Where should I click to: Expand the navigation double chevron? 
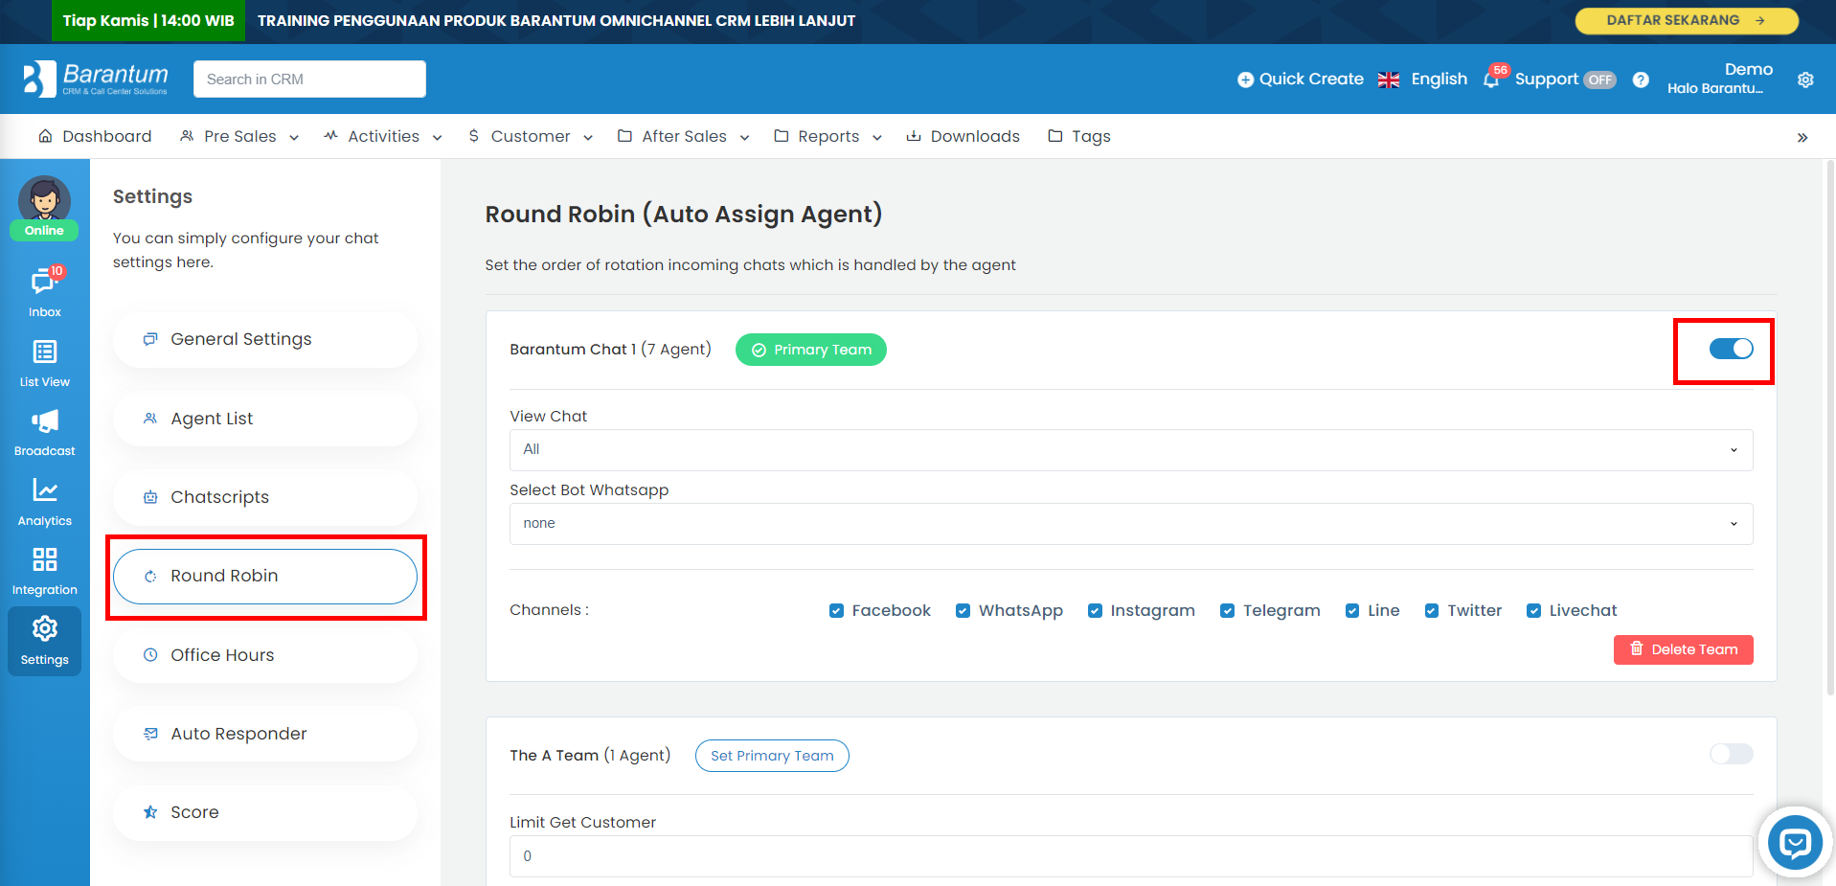pyautogui.click(x=1802, y=137)
